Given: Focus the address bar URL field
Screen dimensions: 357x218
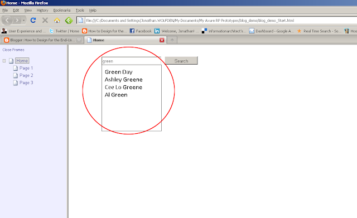Looking at the screenshot, I should (x=219, y=20).
